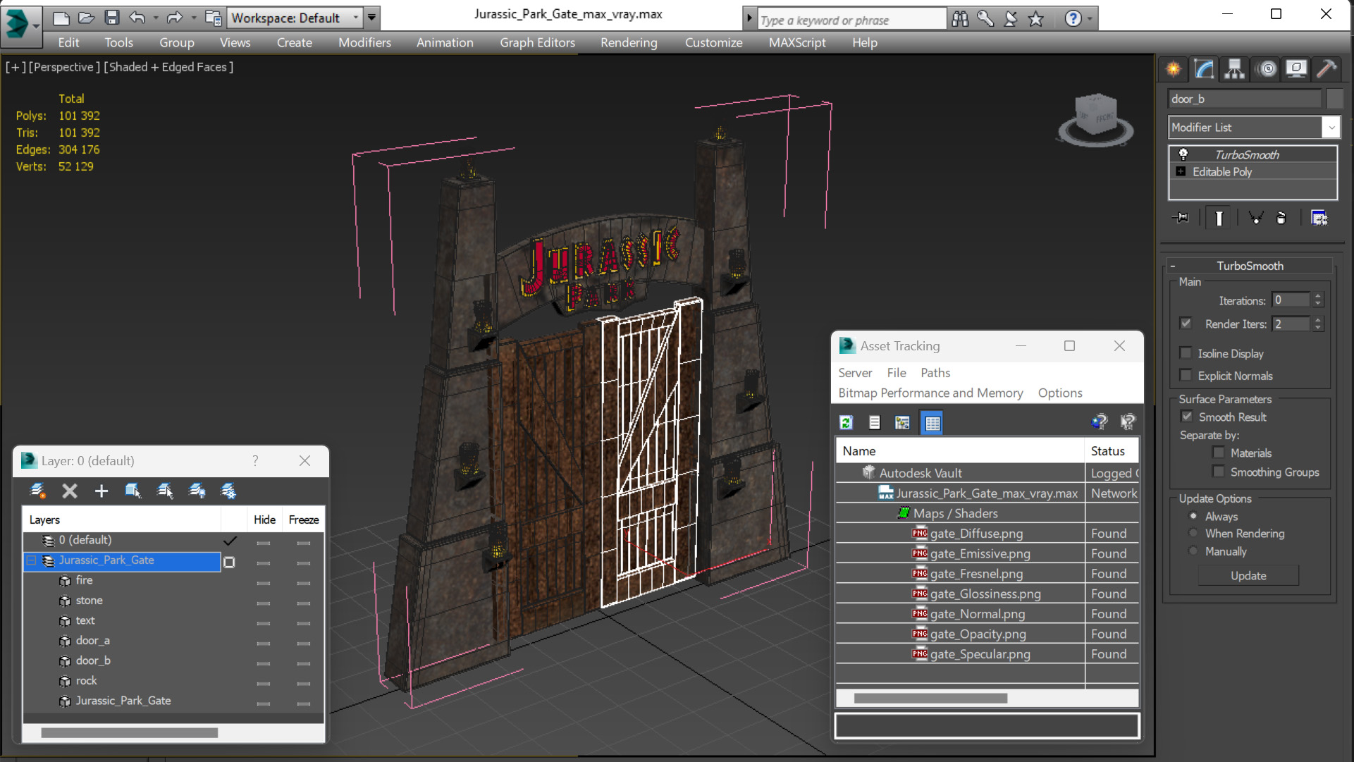Enable Explicit Normals checkbox
This screenshot has height=762, width=1354.
click(1186, 376)
